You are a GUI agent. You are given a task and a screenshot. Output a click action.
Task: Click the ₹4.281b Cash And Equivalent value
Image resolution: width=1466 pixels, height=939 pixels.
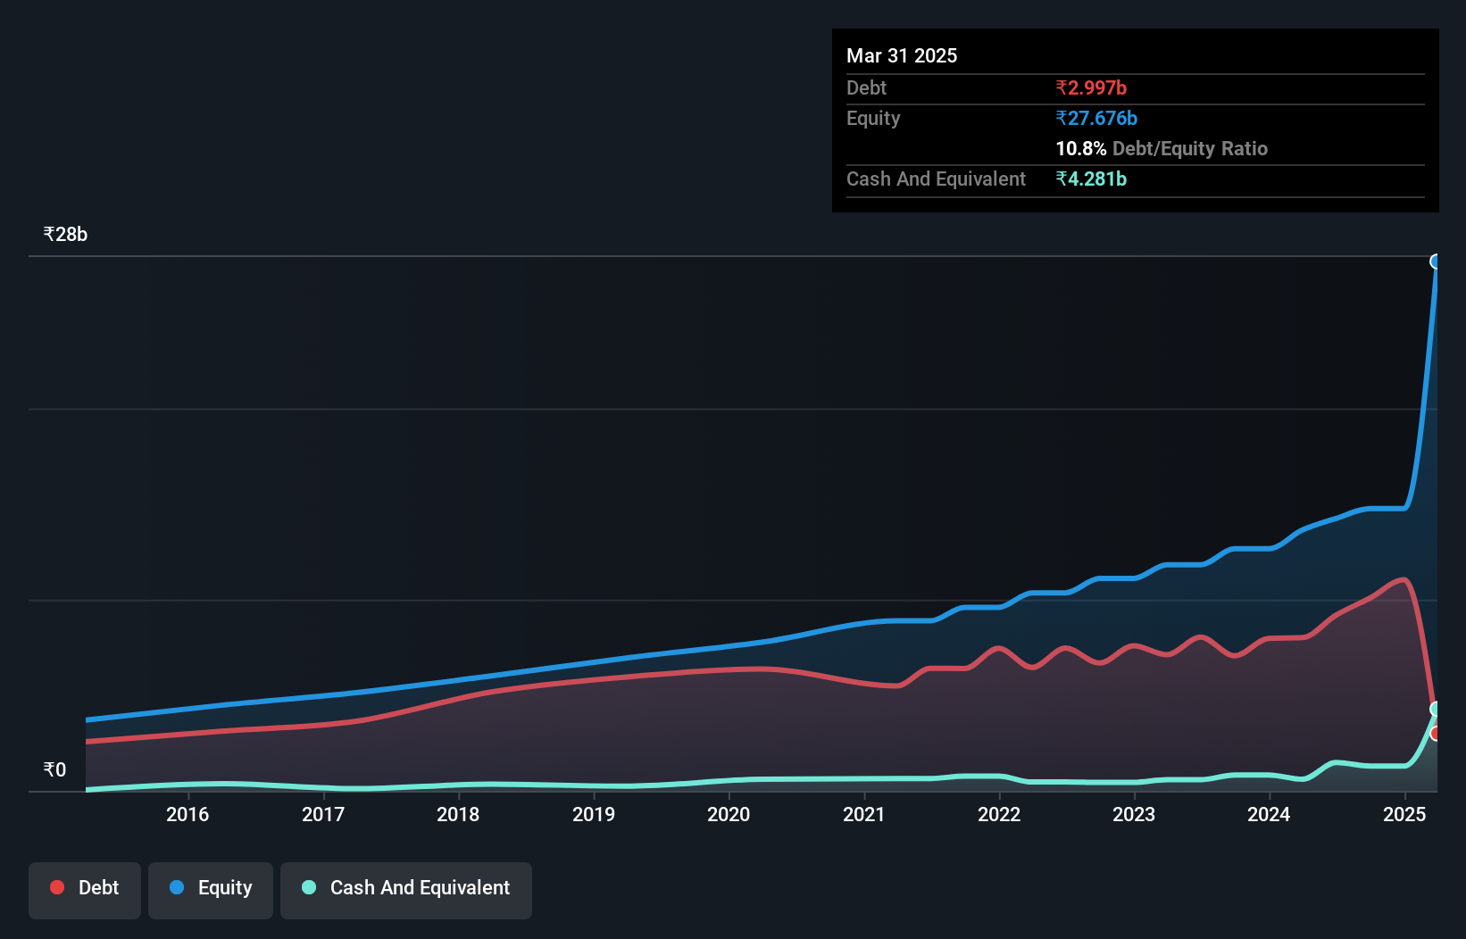pyautogui.click(x=1090, y=179)
